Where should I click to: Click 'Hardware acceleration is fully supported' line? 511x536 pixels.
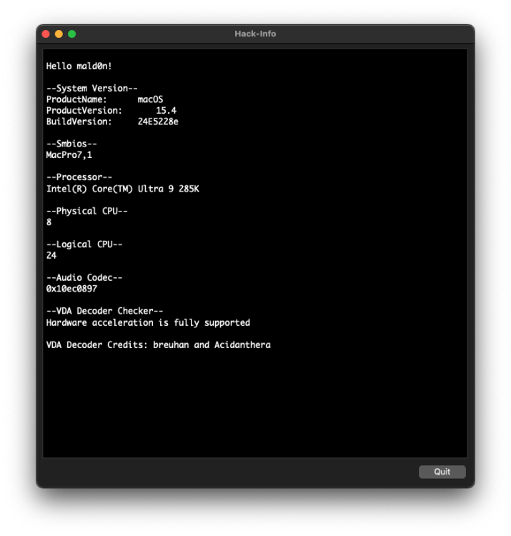(x=148, y=322)
